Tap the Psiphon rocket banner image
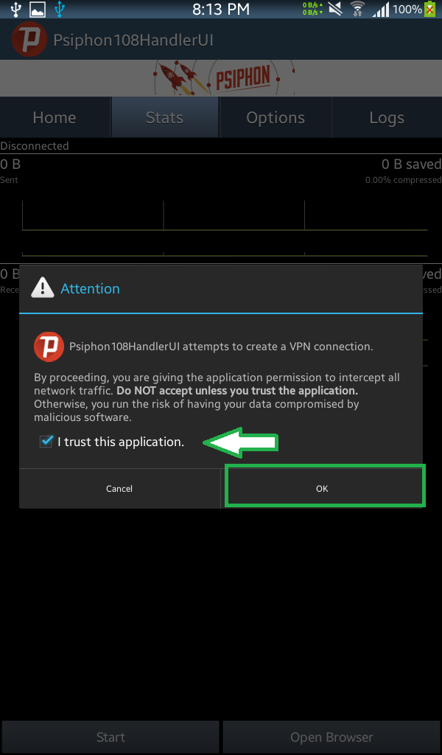This screenshot has width=442, height=755. [x=221, y=78]
